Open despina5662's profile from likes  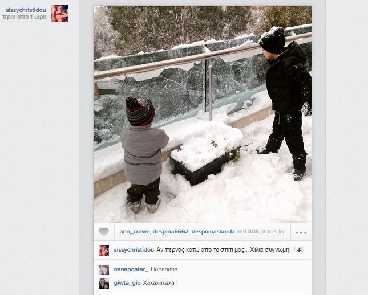(x=171, y=232)
